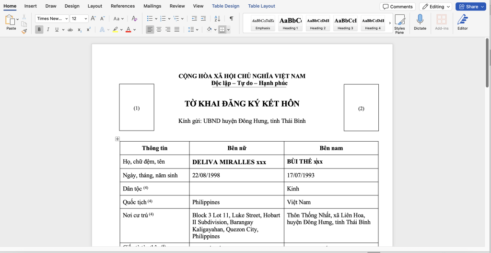The width and height of the screenshot is (491, 253).
Task: Sort text with the A-Z sort icon
Action: [x=217, y=19]
